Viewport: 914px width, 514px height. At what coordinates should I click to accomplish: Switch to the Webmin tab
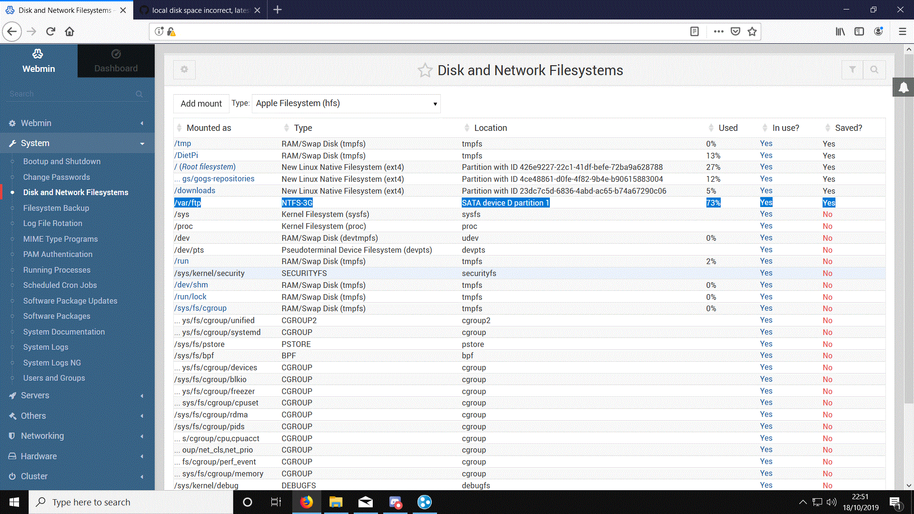pos(39,61)
